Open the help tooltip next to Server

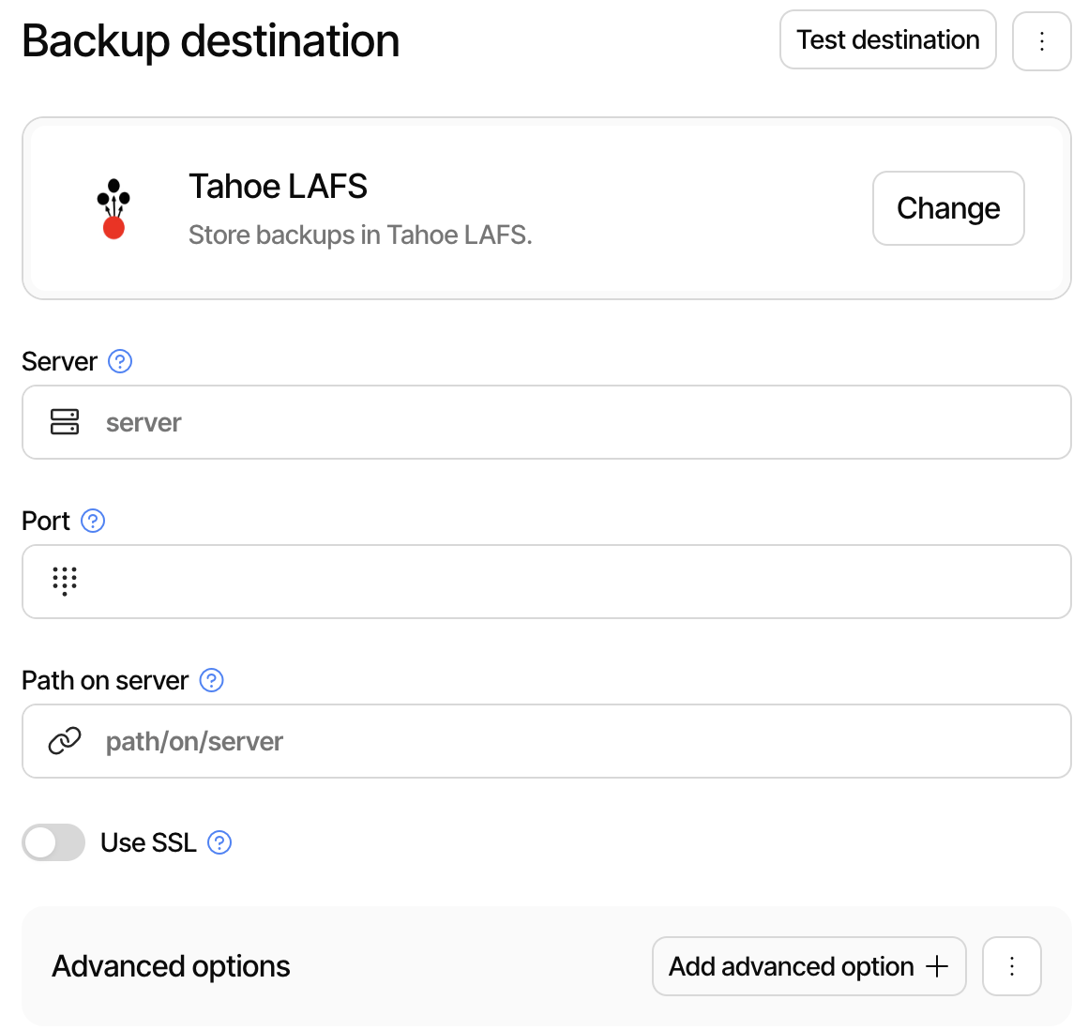coord(119,361)
